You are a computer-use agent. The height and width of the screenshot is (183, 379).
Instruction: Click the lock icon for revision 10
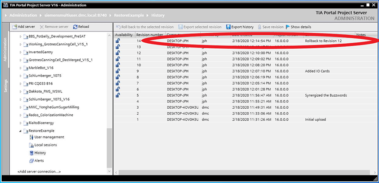coord(118,65)
